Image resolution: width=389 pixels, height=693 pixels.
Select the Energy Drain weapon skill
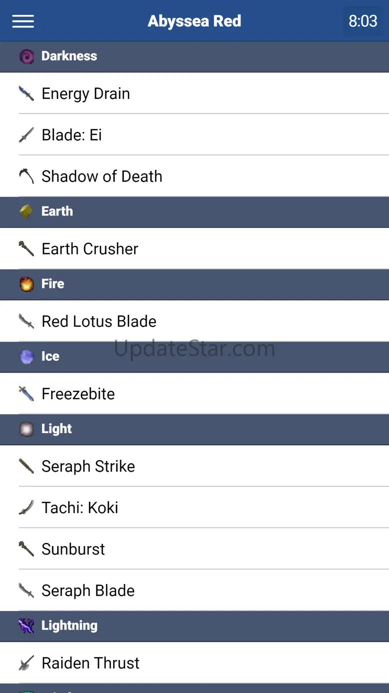coord(86,93)
